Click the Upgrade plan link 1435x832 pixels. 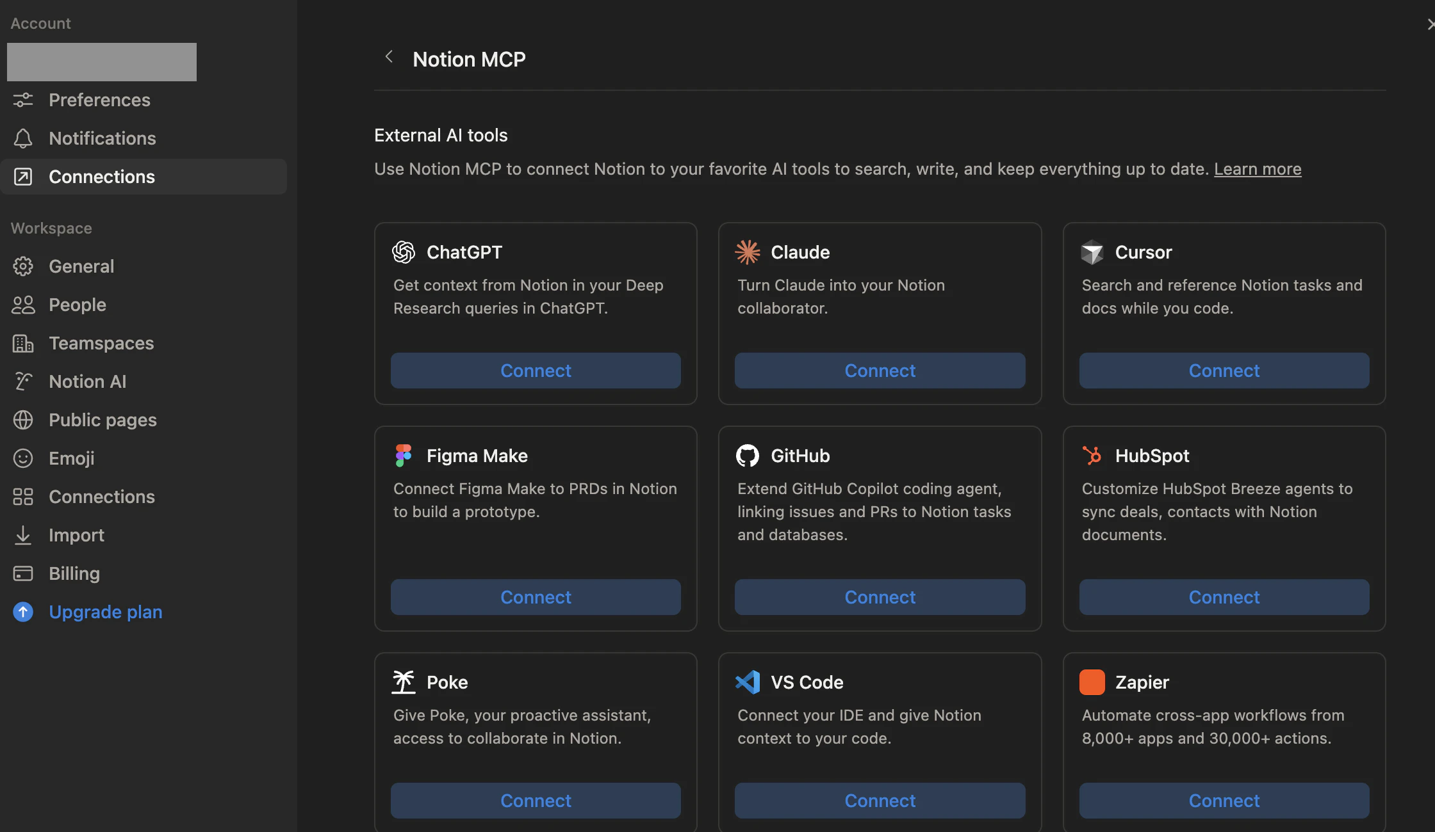[106, 612]
